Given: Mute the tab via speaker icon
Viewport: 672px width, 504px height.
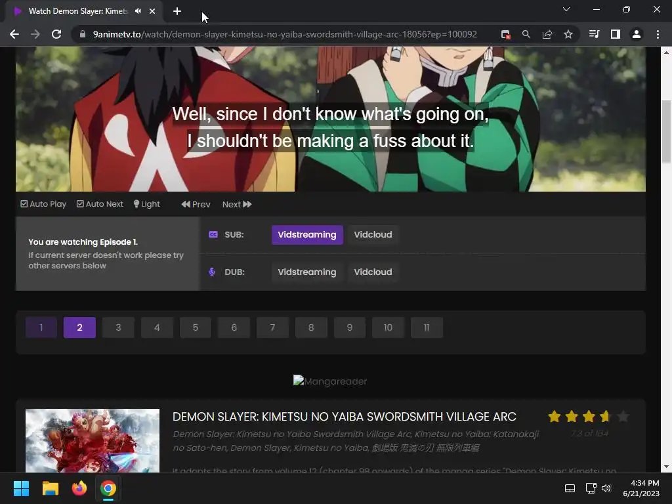Looking at the screenshot, I should 138,11.
